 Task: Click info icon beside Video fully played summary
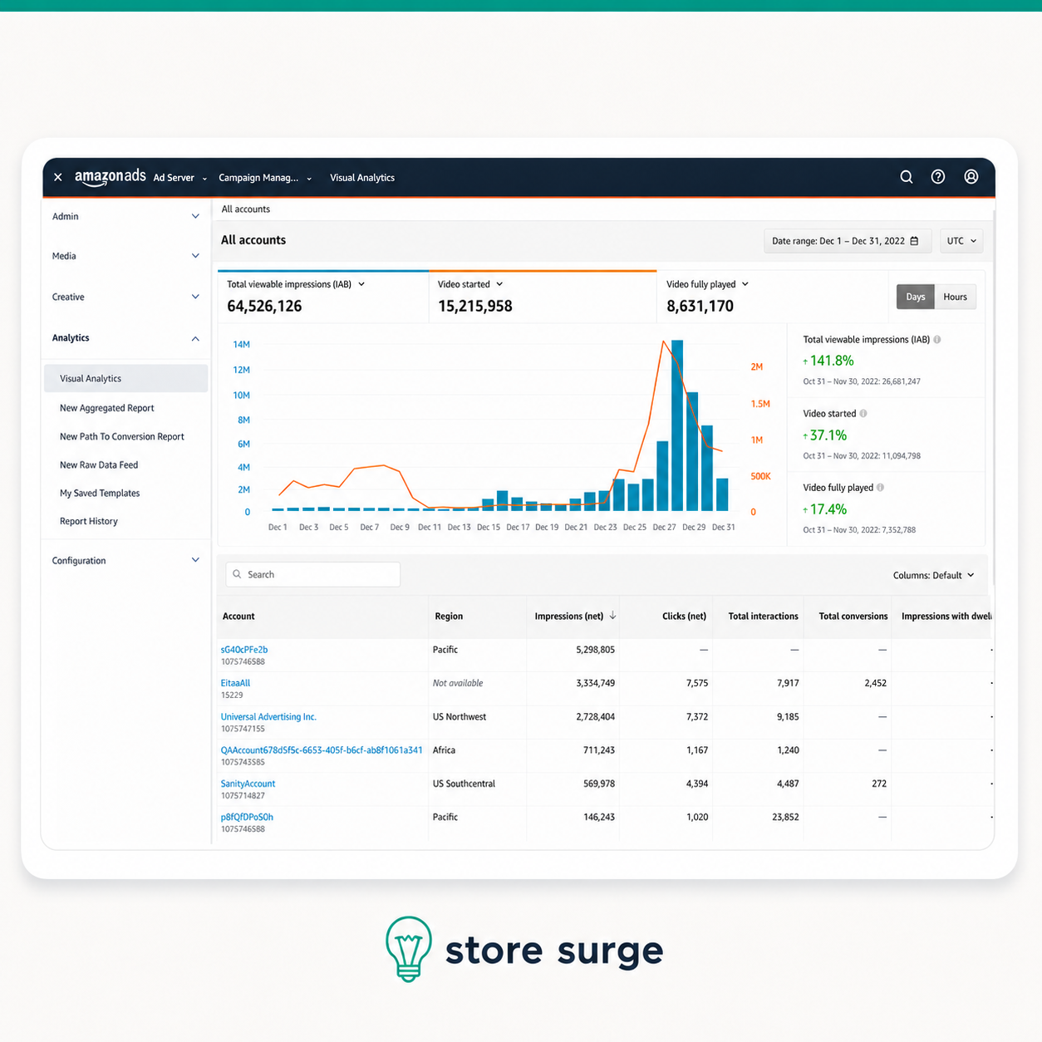pyautogui.click(x=880, y=488)
